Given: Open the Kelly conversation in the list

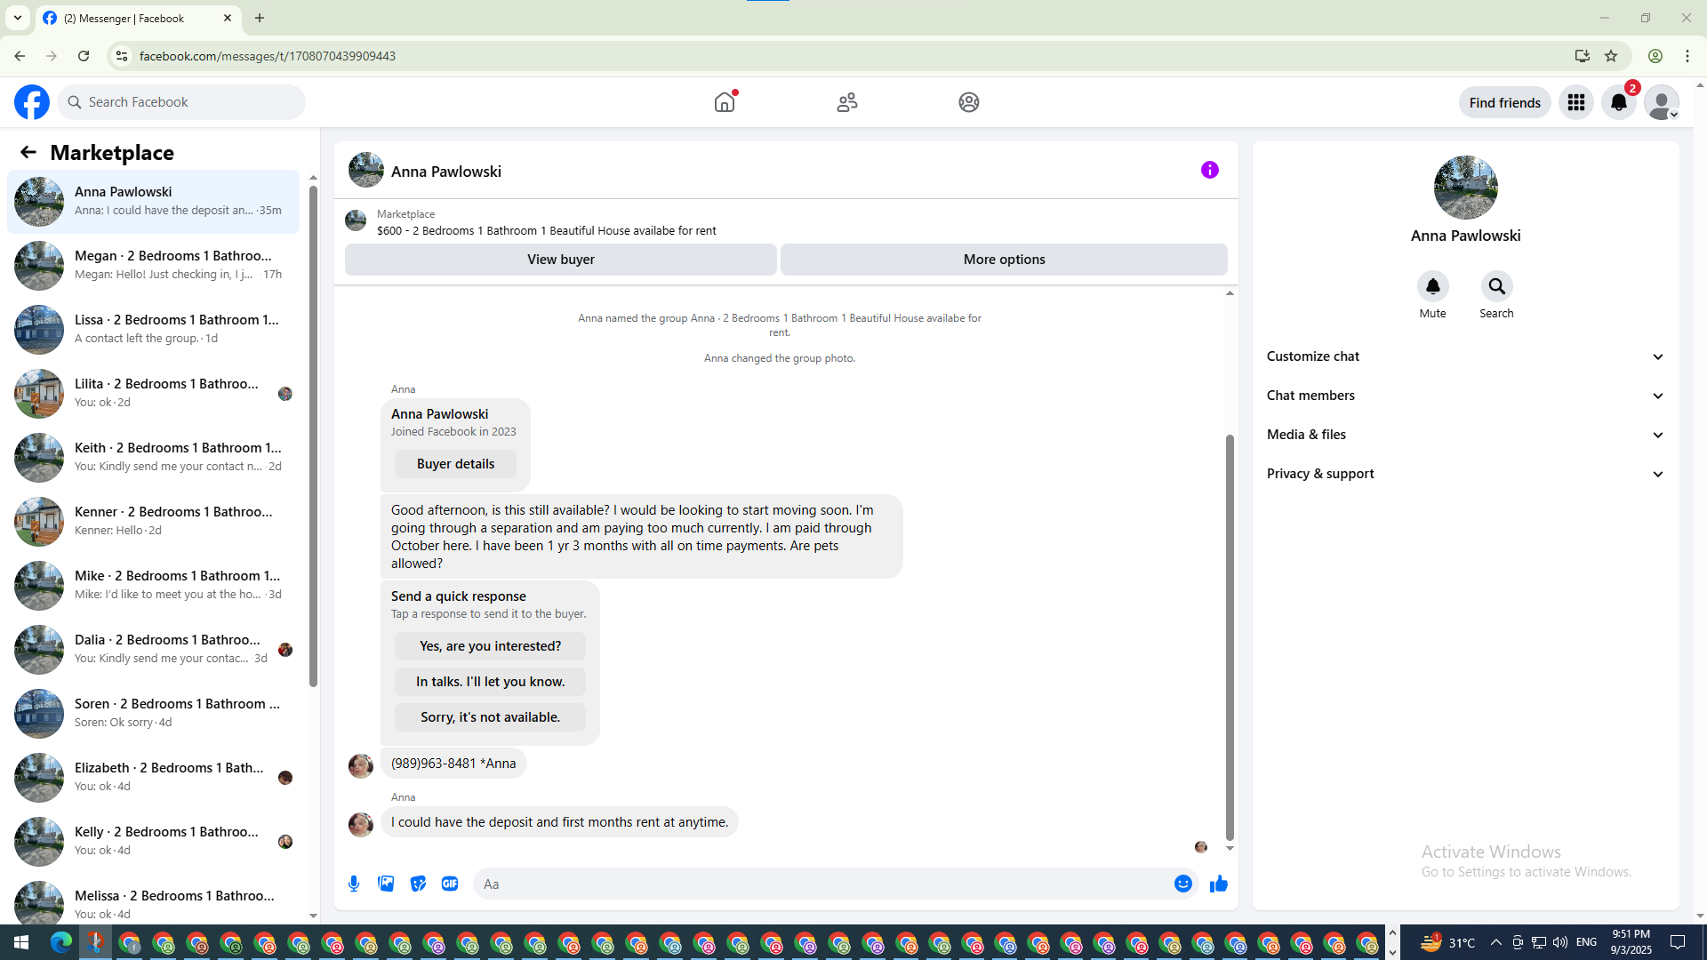Looking at the screenshot, I should (x=154, y=842).
